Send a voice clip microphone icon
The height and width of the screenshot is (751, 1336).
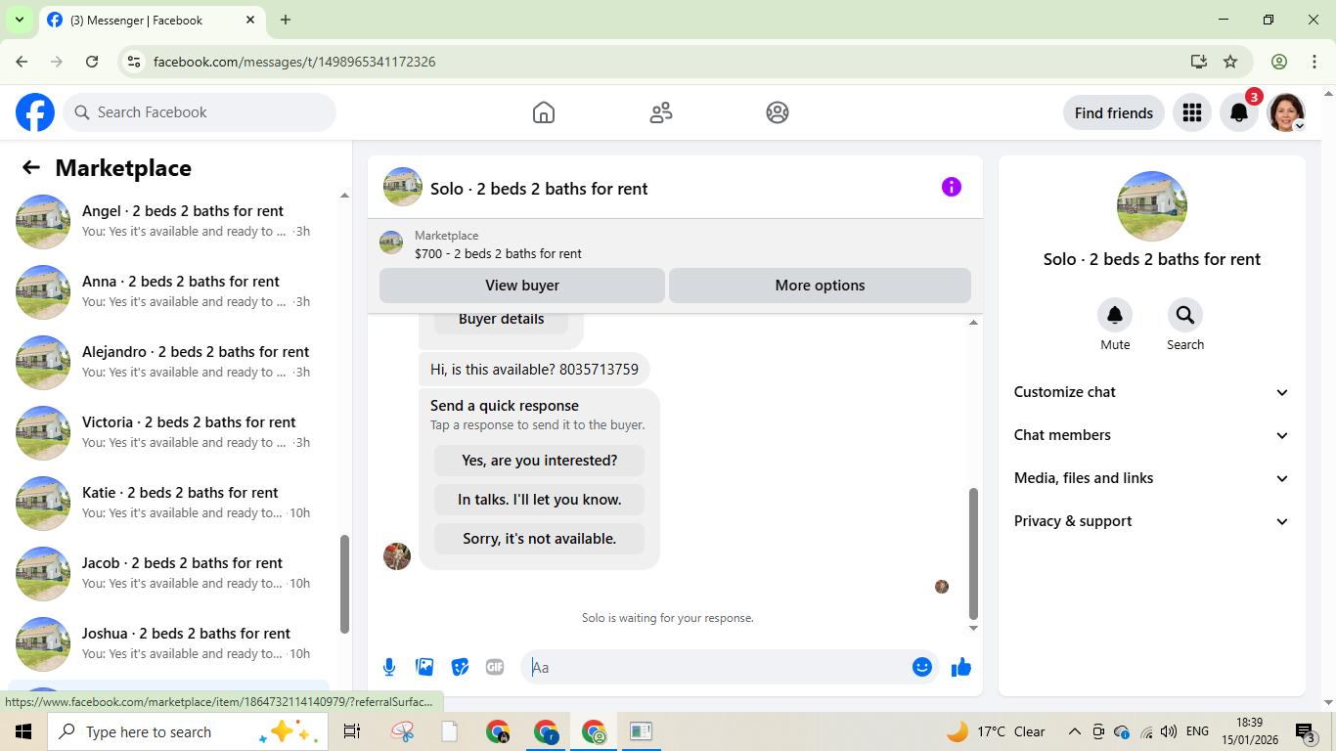[x=389, y=667]
